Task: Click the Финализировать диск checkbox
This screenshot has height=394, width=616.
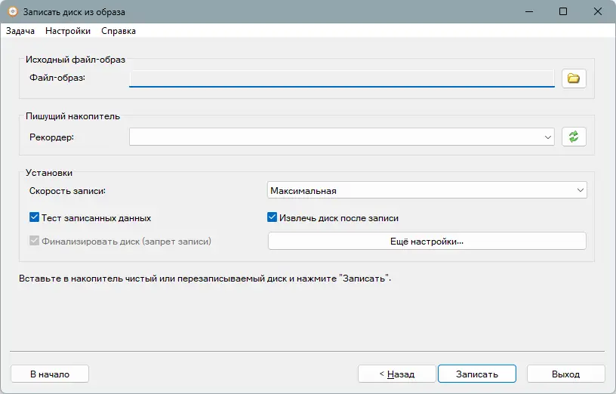Action: [34, 241]
